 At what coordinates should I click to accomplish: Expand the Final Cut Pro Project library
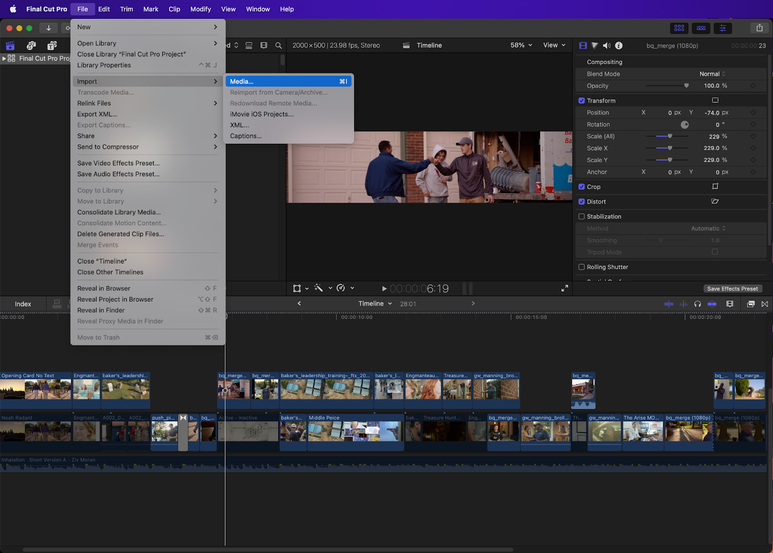pos(4,58)
